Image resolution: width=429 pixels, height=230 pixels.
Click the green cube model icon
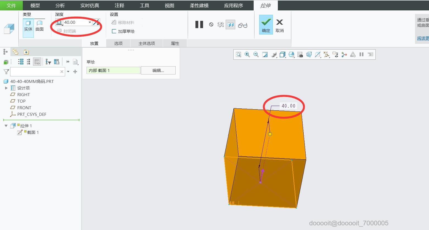[x=6, y=62]
